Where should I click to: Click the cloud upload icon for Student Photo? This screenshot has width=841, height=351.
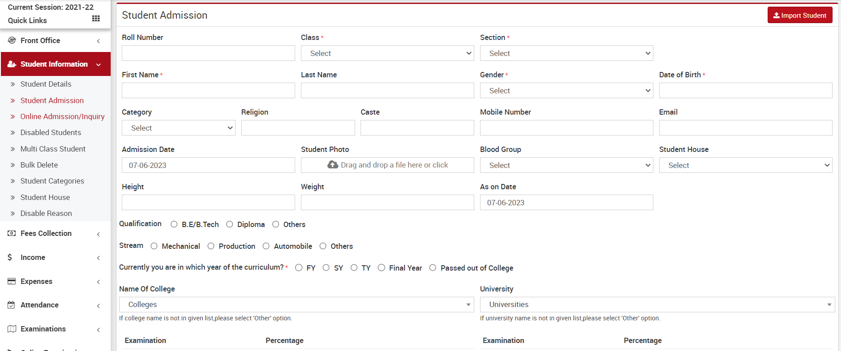pyautogui.click(x=332, y=165)
